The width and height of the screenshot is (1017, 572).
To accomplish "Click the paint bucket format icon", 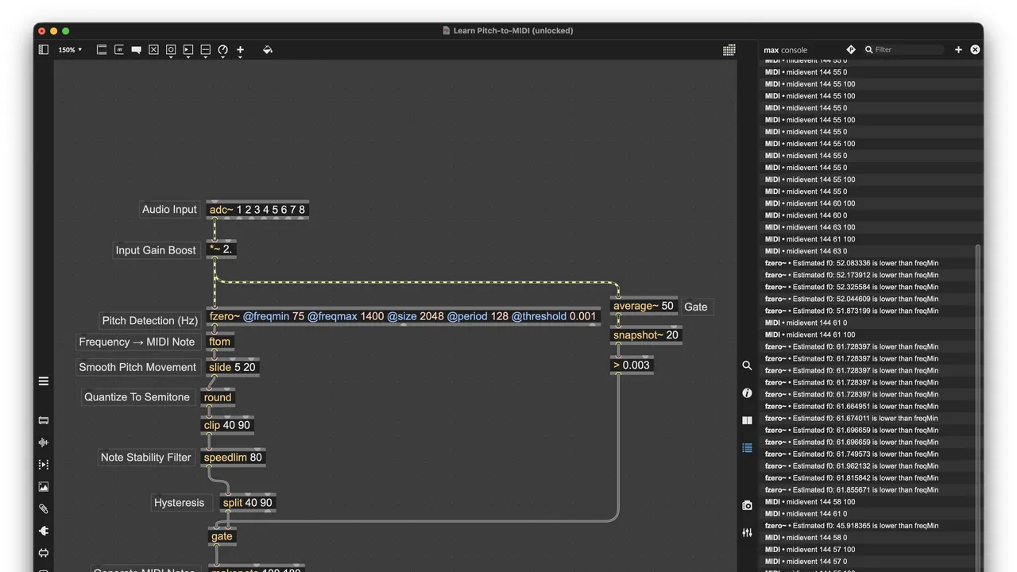I will pyautogui.click(x=268, y=49).
